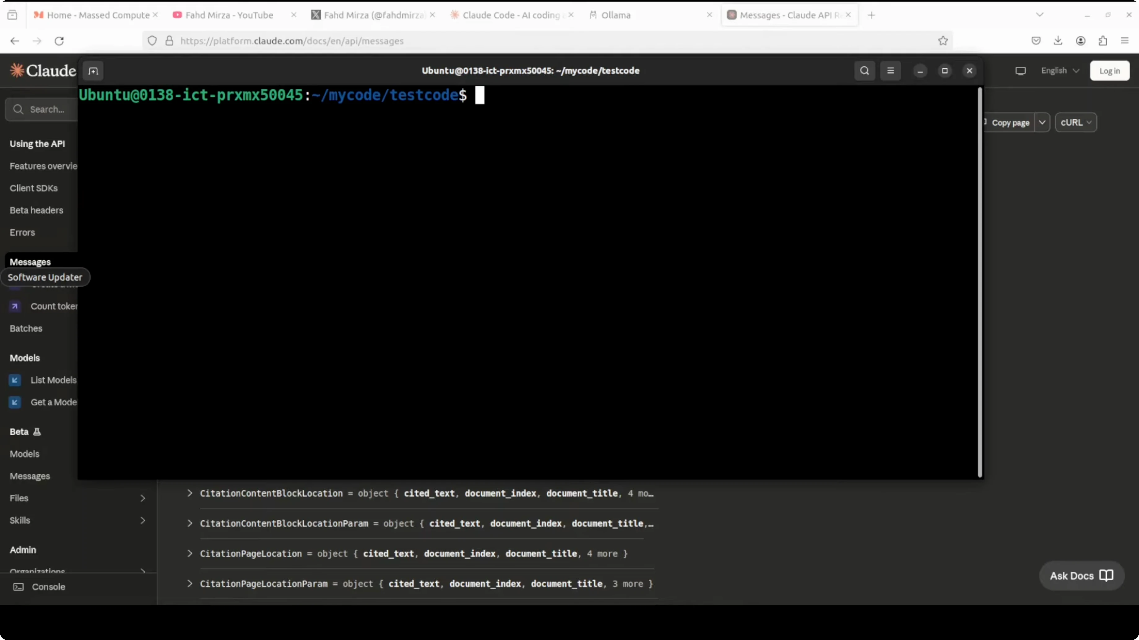The height and width of the screenshot is (640, 1139).
Task: Add a new terminal tab
Action: point(93,71)
